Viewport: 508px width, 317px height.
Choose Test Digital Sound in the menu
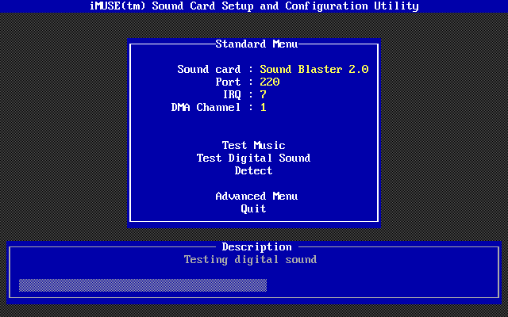[253, 158]
